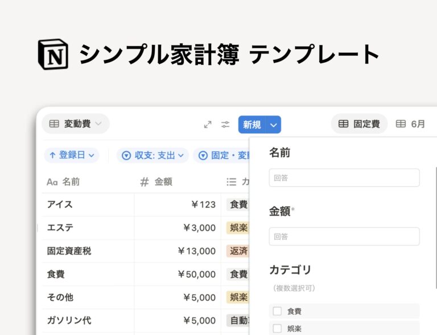Click the Notion logo icon
The width and height of the screenshot is (437, 335).
tap(53, 54)
